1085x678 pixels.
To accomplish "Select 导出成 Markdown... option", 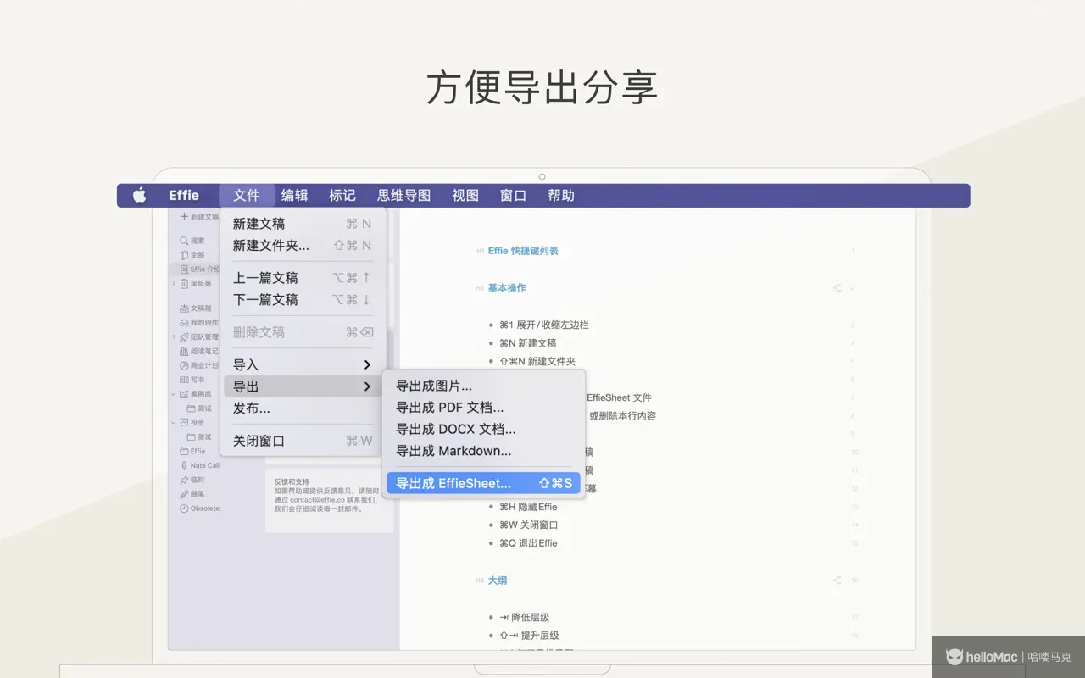I will [x=483, y=452].
